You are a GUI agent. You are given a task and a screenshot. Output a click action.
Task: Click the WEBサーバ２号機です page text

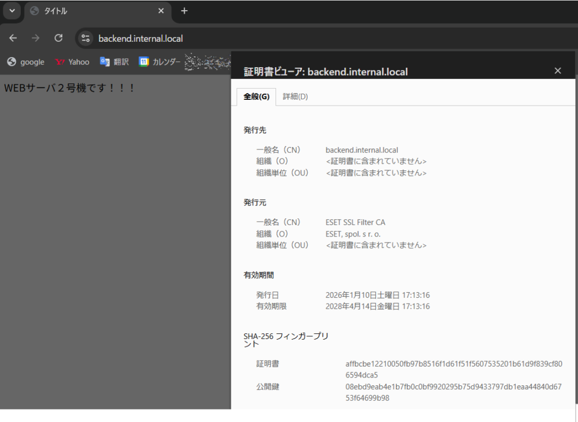click(x=69, y=89)
